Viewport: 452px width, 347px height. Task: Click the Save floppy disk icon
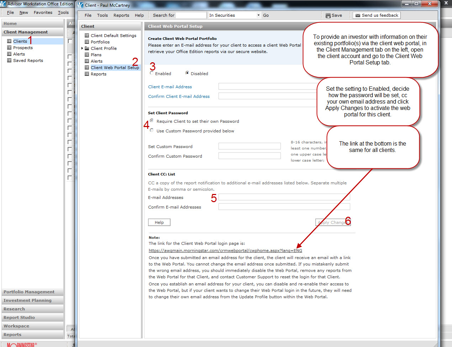tap(328, 16)
